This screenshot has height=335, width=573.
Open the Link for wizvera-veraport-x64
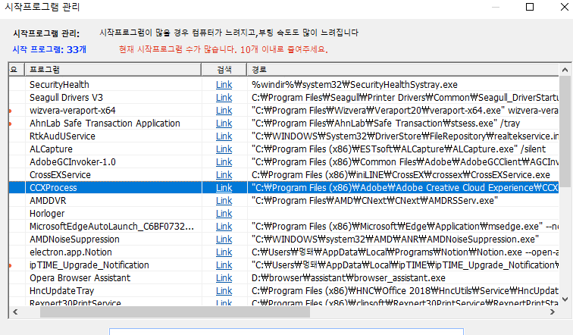224,111
